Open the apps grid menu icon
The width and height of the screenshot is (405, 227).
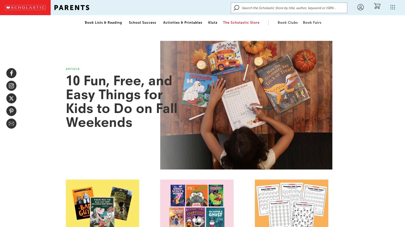[393, 7]
